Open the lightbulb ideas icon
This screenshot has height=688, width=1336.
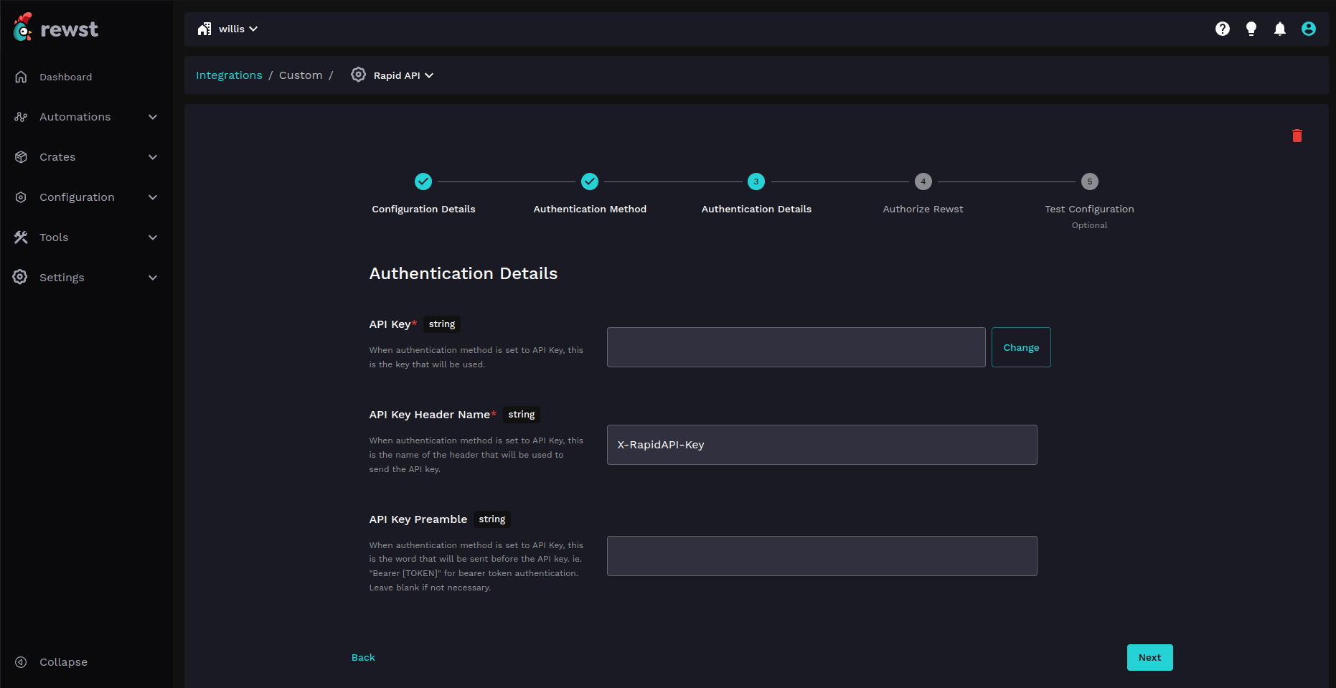tap(1251, 29)
